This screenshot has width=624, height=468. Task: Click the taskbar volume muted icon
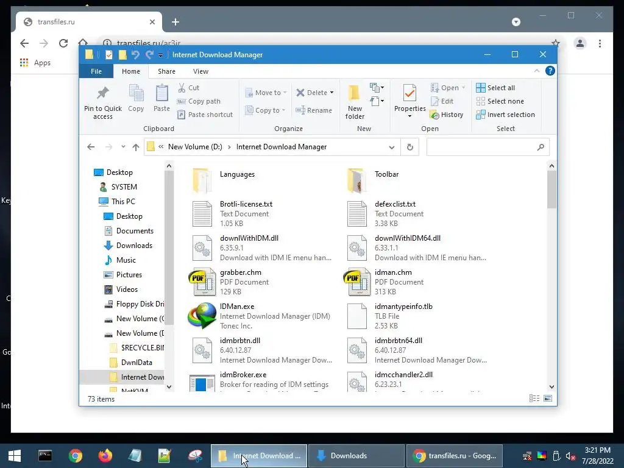pos(570,456)
